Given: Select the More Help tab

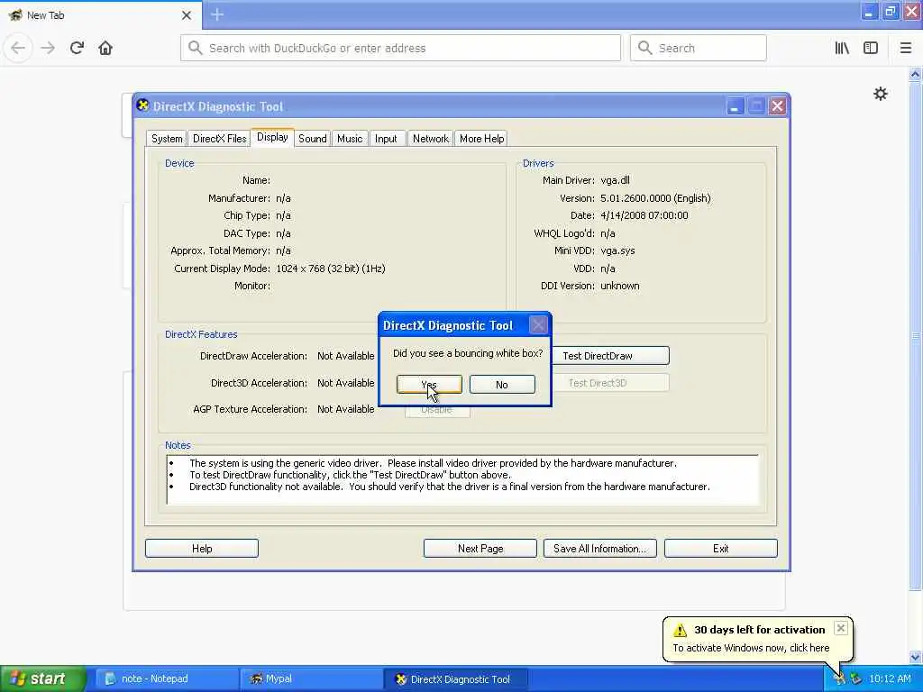Looking at the screenshot, I should 481,138.
